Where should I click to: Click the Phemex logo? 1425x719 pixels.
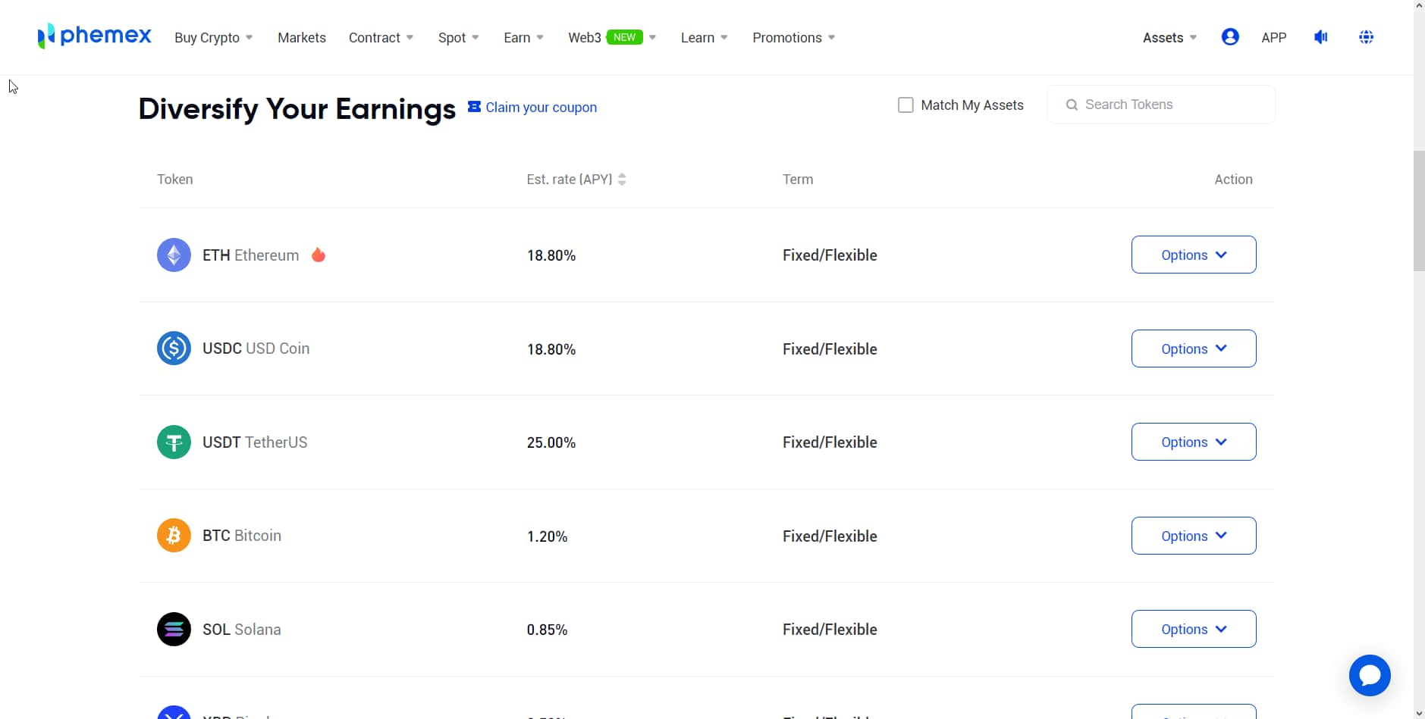coord(95,36)
